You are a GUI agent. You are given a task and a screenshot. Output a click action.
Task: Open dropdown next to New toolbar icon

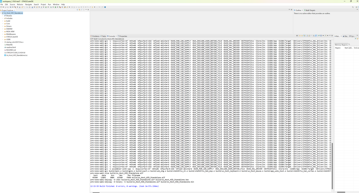[3, 7]
